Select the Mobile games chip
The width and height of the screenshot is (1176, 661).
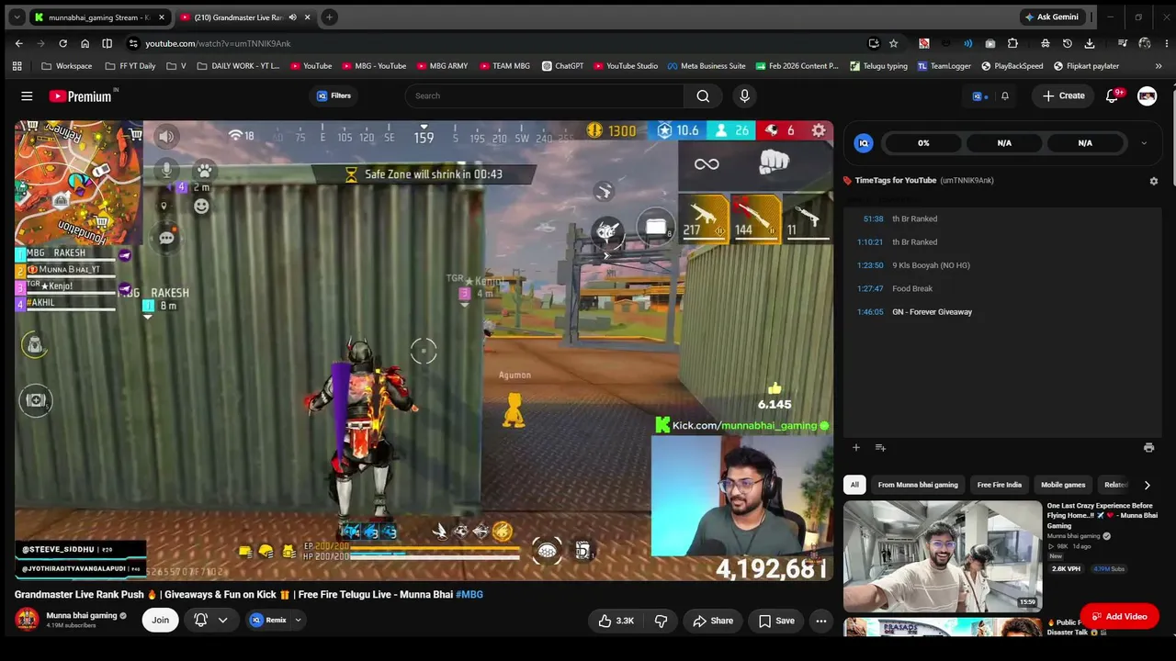tap(1063, 485)
